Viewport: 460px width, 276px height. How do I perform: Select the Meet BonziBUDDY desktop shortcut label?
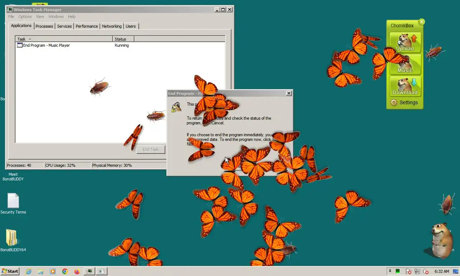(13, 176)
